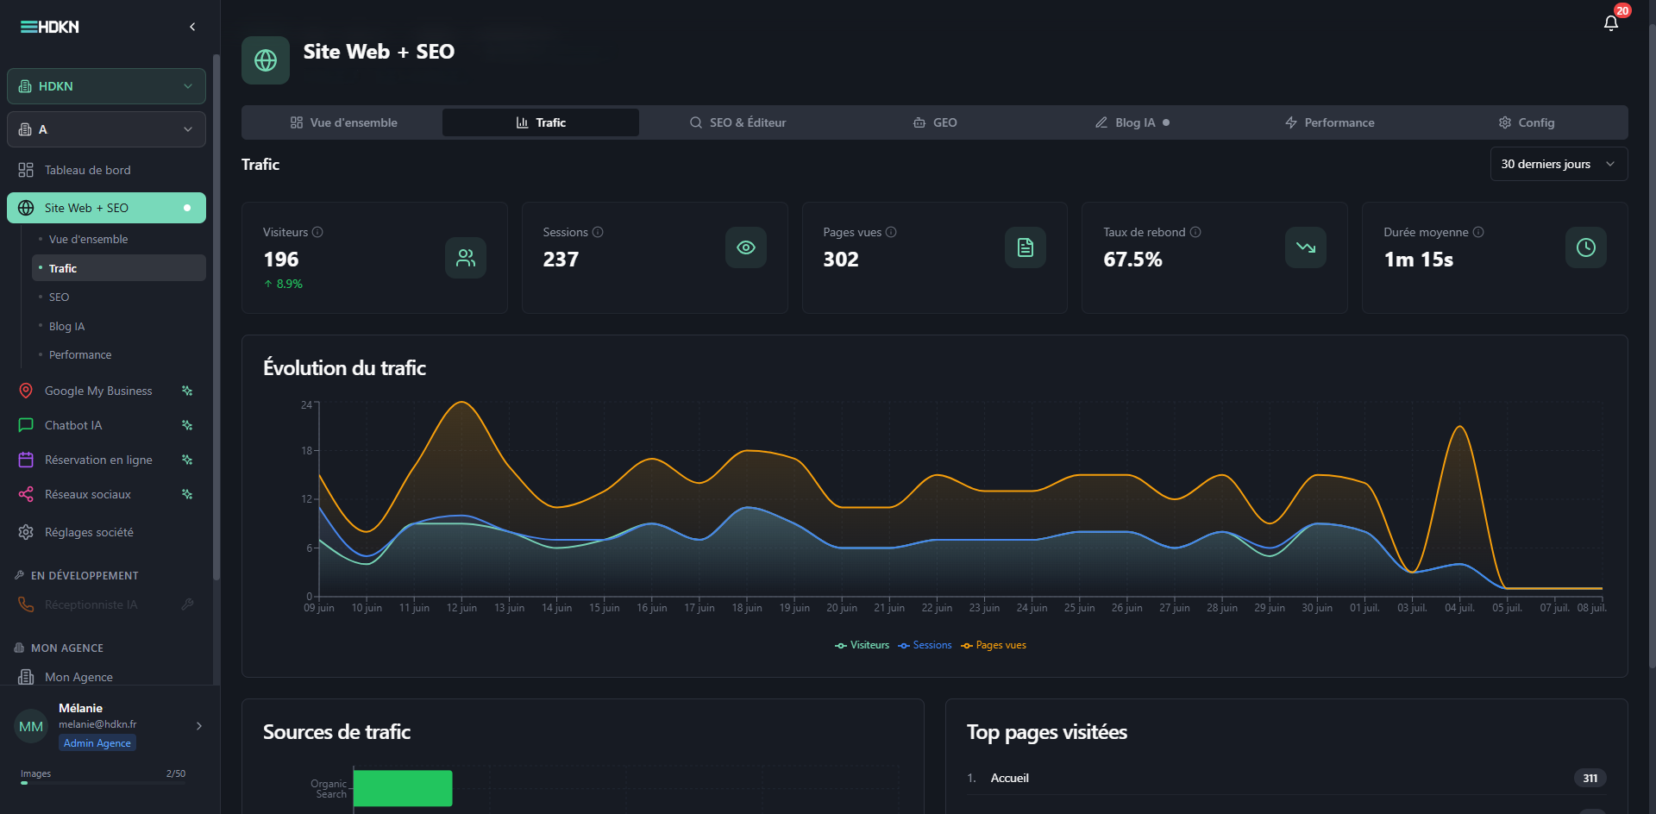Click the Visiteurs people icon
Image resolution: width=1656 pixels, height=814 pixels.
(x=466, y=258)
